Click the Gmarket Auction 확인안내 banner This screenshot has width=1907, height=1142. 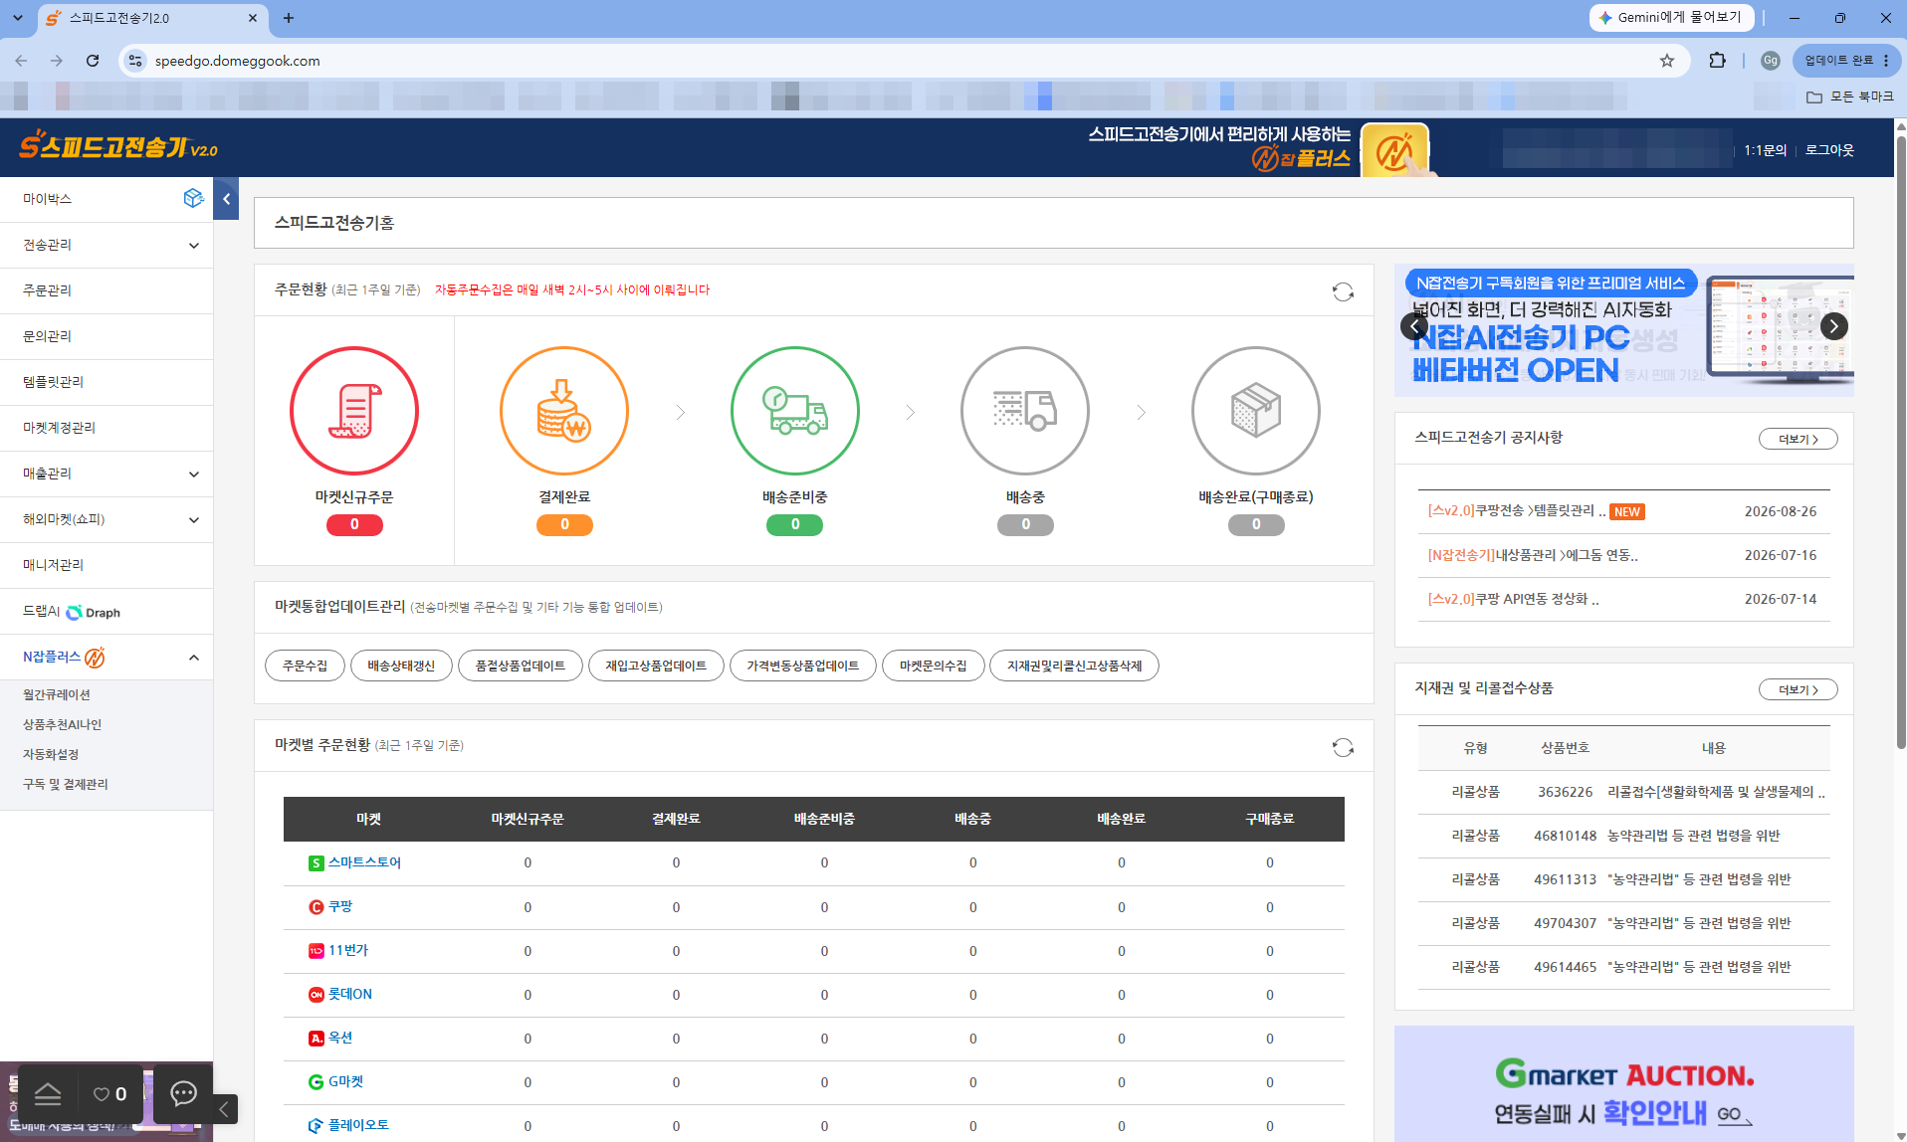pos(1624,1084)
